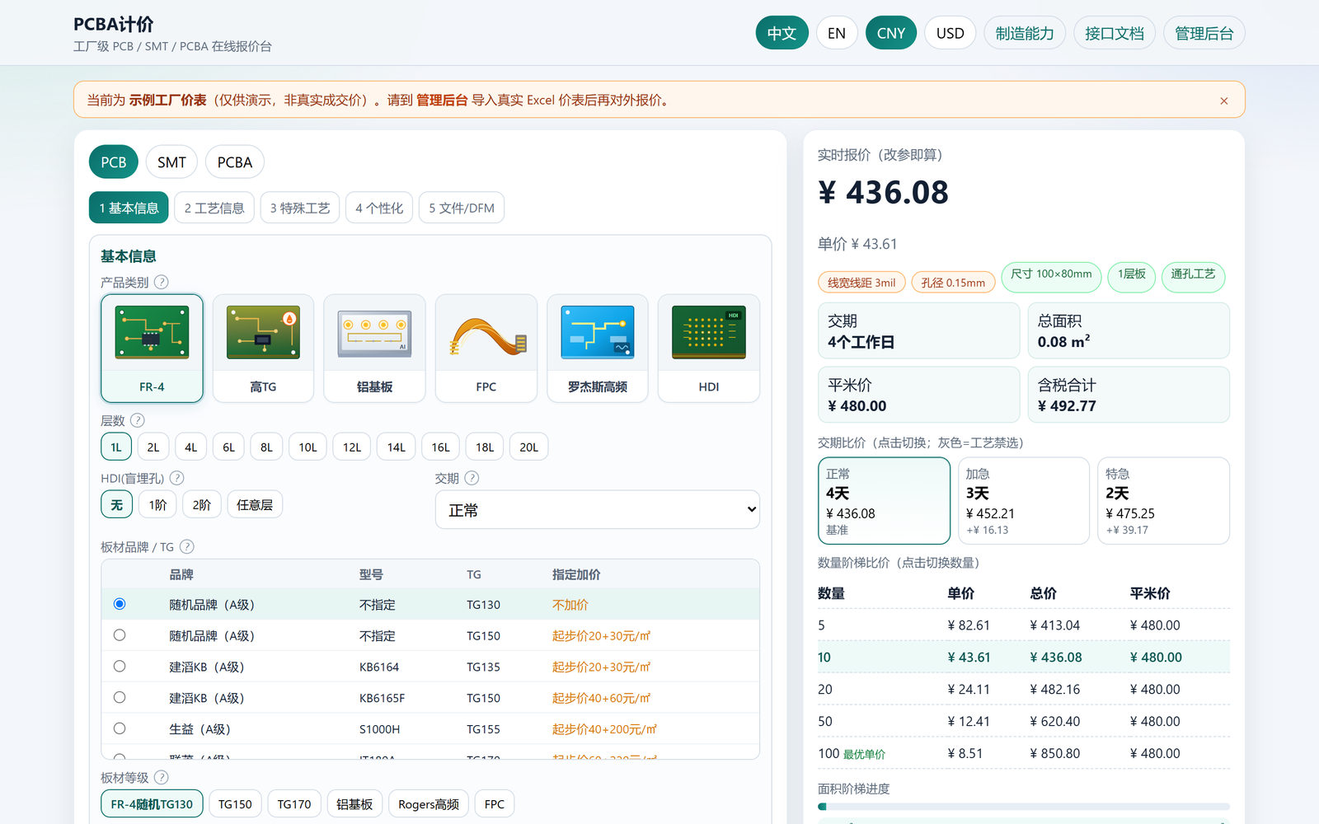Open step 5 文件/DFM tab
This screenshot has height=824, width=1319.
click(462, 208)
